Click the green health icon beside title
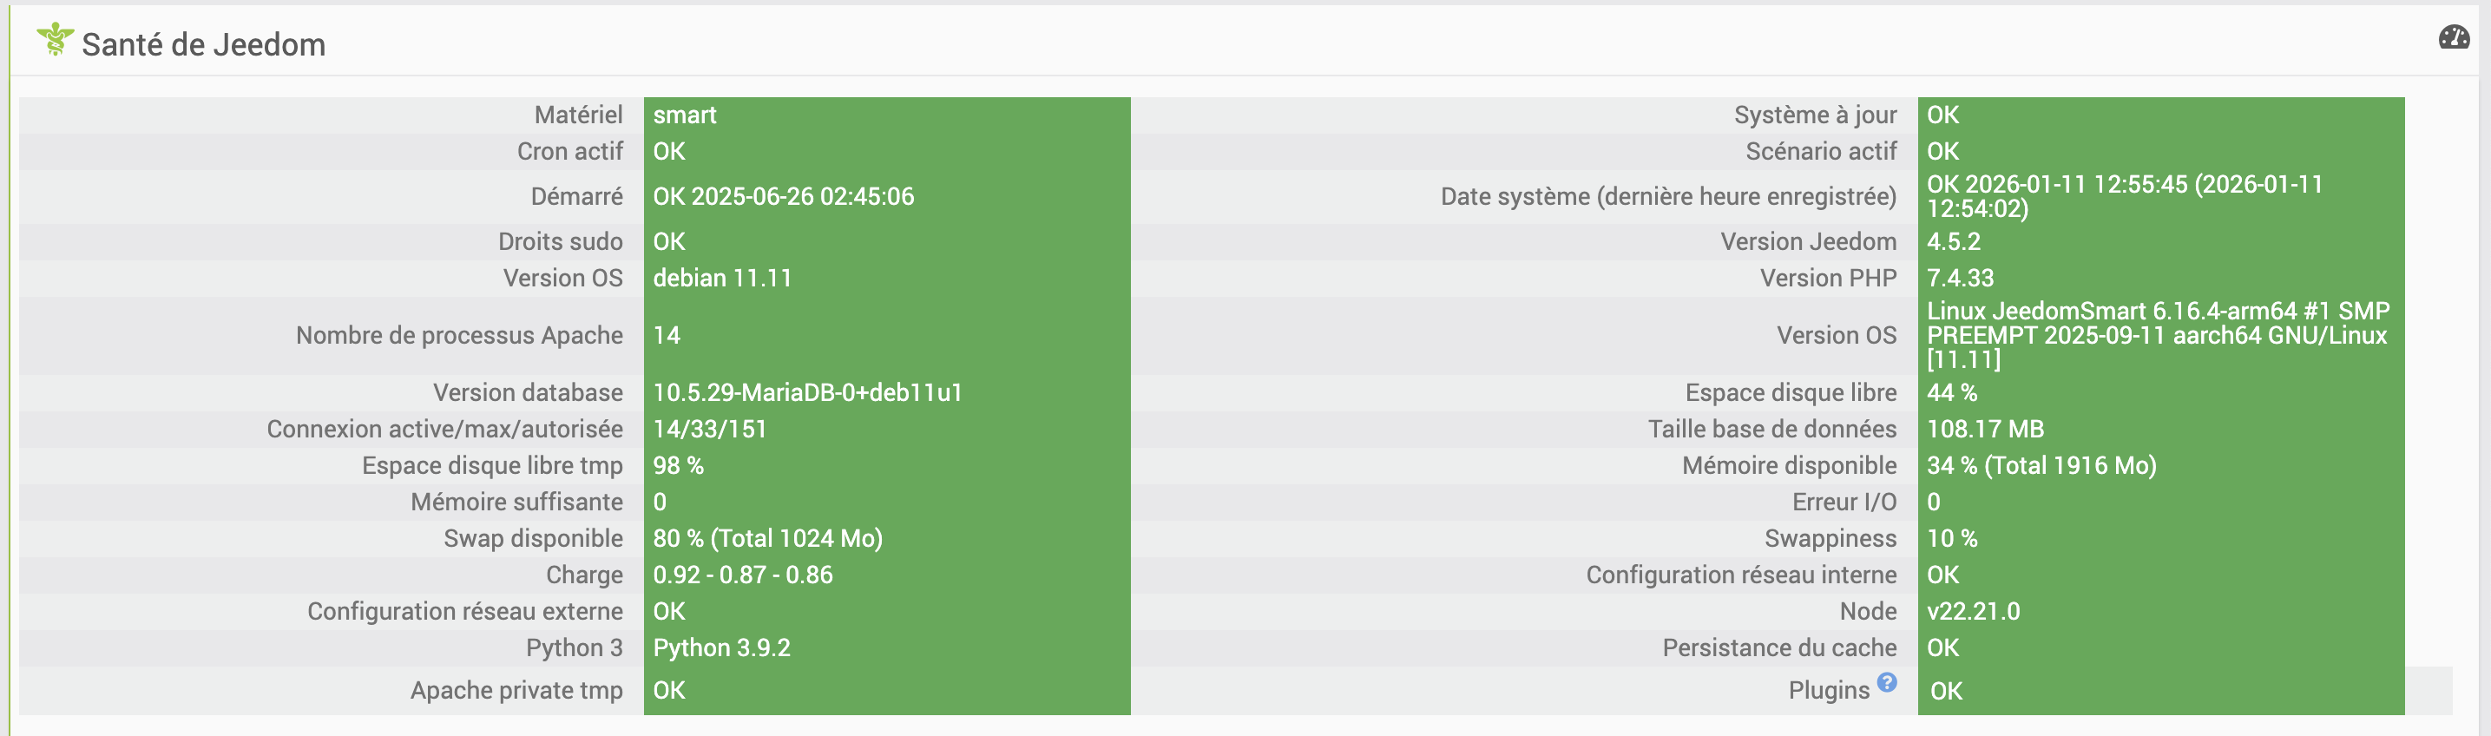2491x736 pixels. click(56, 40)
